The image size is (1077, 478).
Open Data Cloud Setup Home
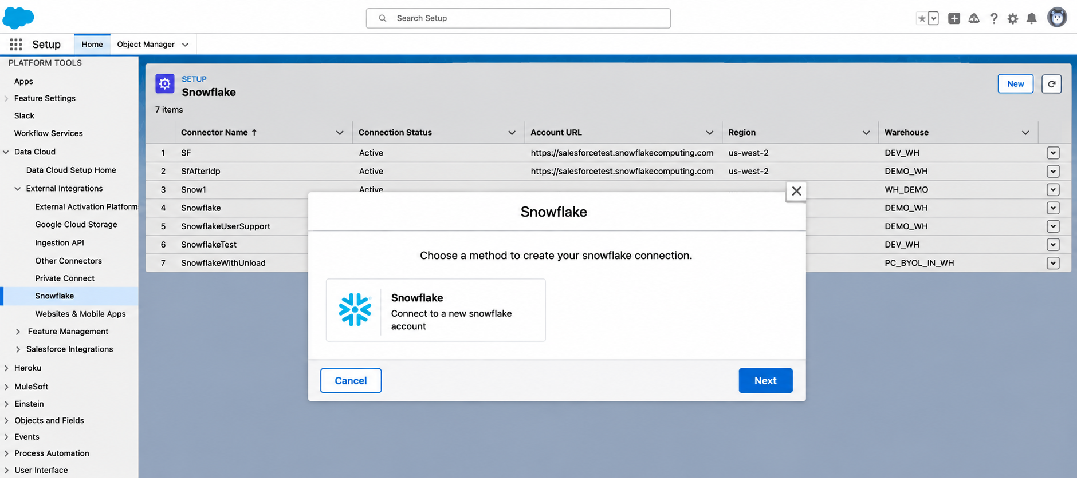point(71,170)
